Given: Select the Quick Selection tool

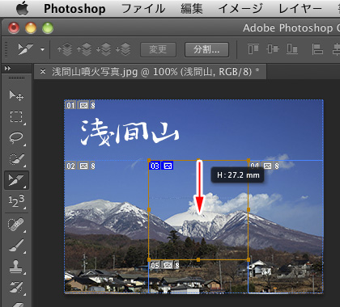Looking at the screenshot, I should tap(16, 159).
